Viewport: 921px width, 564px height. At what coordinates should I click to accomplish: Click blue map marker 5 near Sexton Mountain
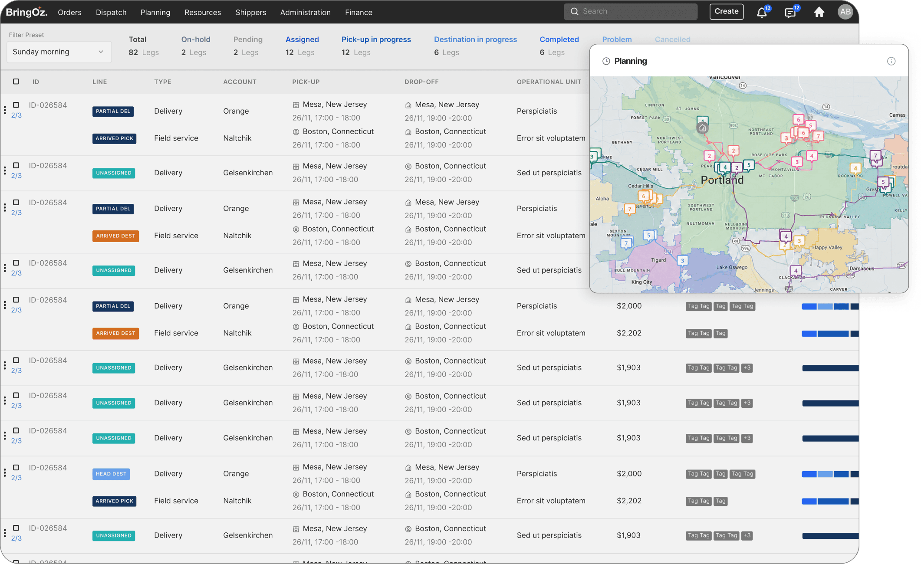point(648,236)
